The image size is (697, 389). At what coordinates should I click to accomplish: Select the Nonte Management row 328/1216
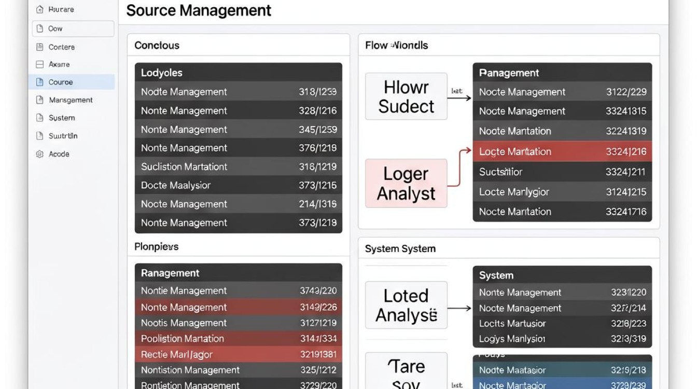point(239,110)
